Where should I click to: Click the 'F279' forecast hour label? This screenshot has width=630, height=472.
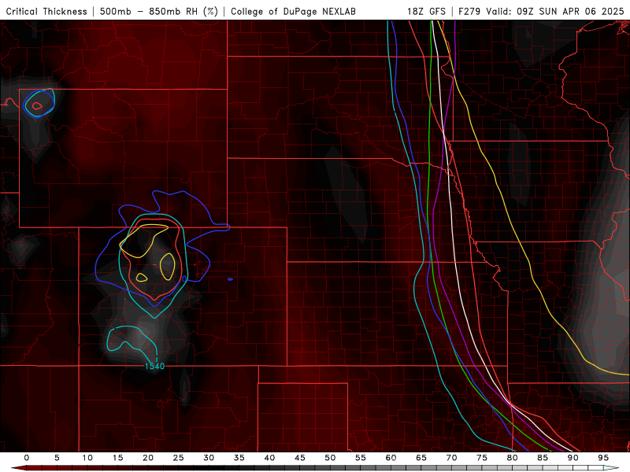point(469,11)
